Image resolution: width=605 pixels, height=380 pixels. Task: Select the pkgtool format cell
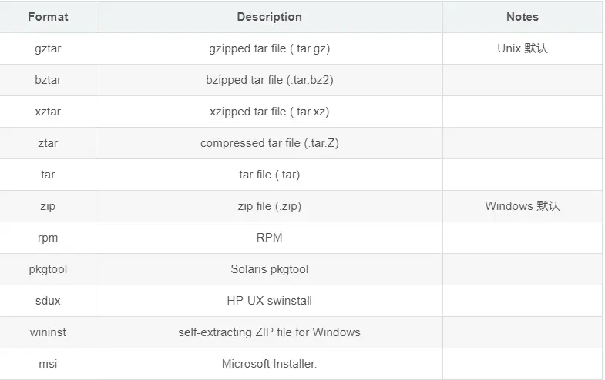(48, 269)
